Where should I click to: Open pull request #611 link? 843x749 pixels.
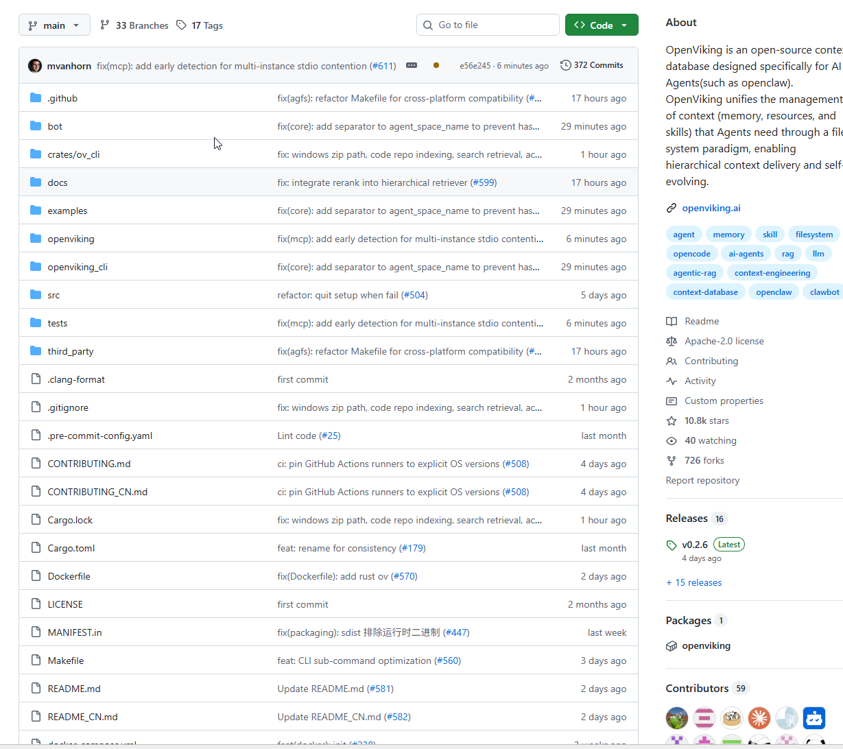tap(383, 66)
